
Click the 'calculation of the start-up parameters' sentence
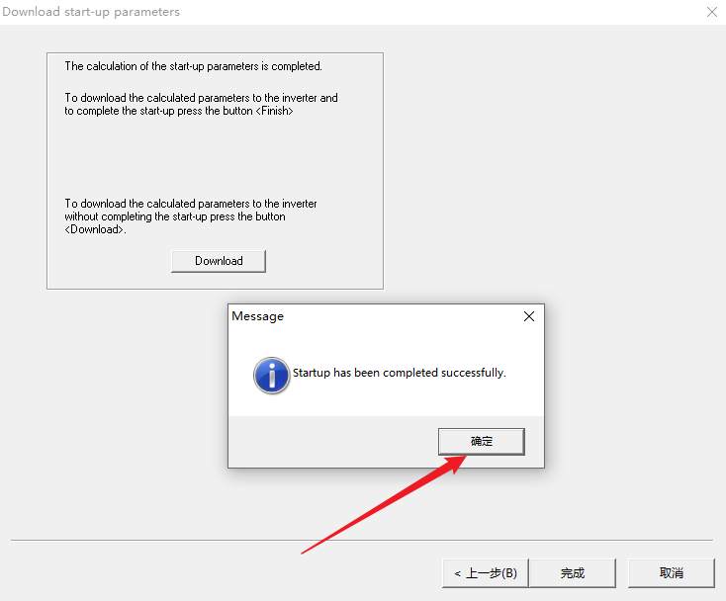(x=193, y=66)
